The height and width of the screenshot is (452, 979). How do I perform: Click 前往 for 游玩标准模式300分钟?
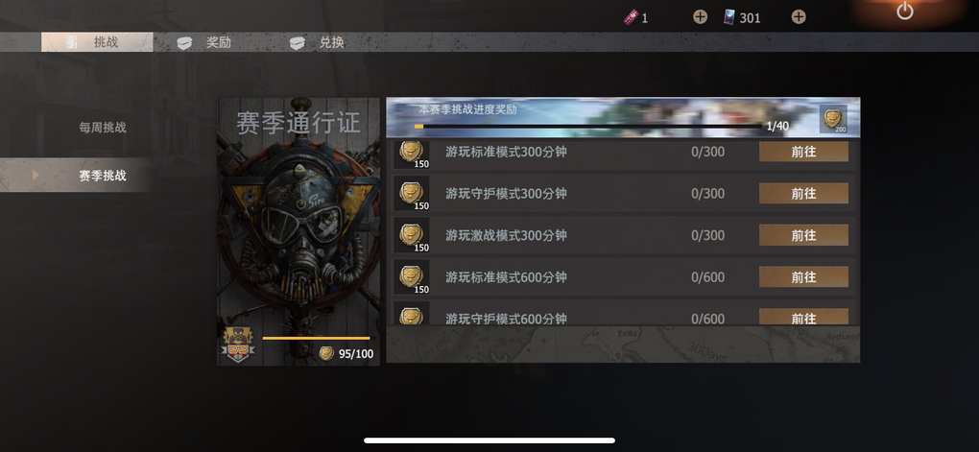(803, 152)
